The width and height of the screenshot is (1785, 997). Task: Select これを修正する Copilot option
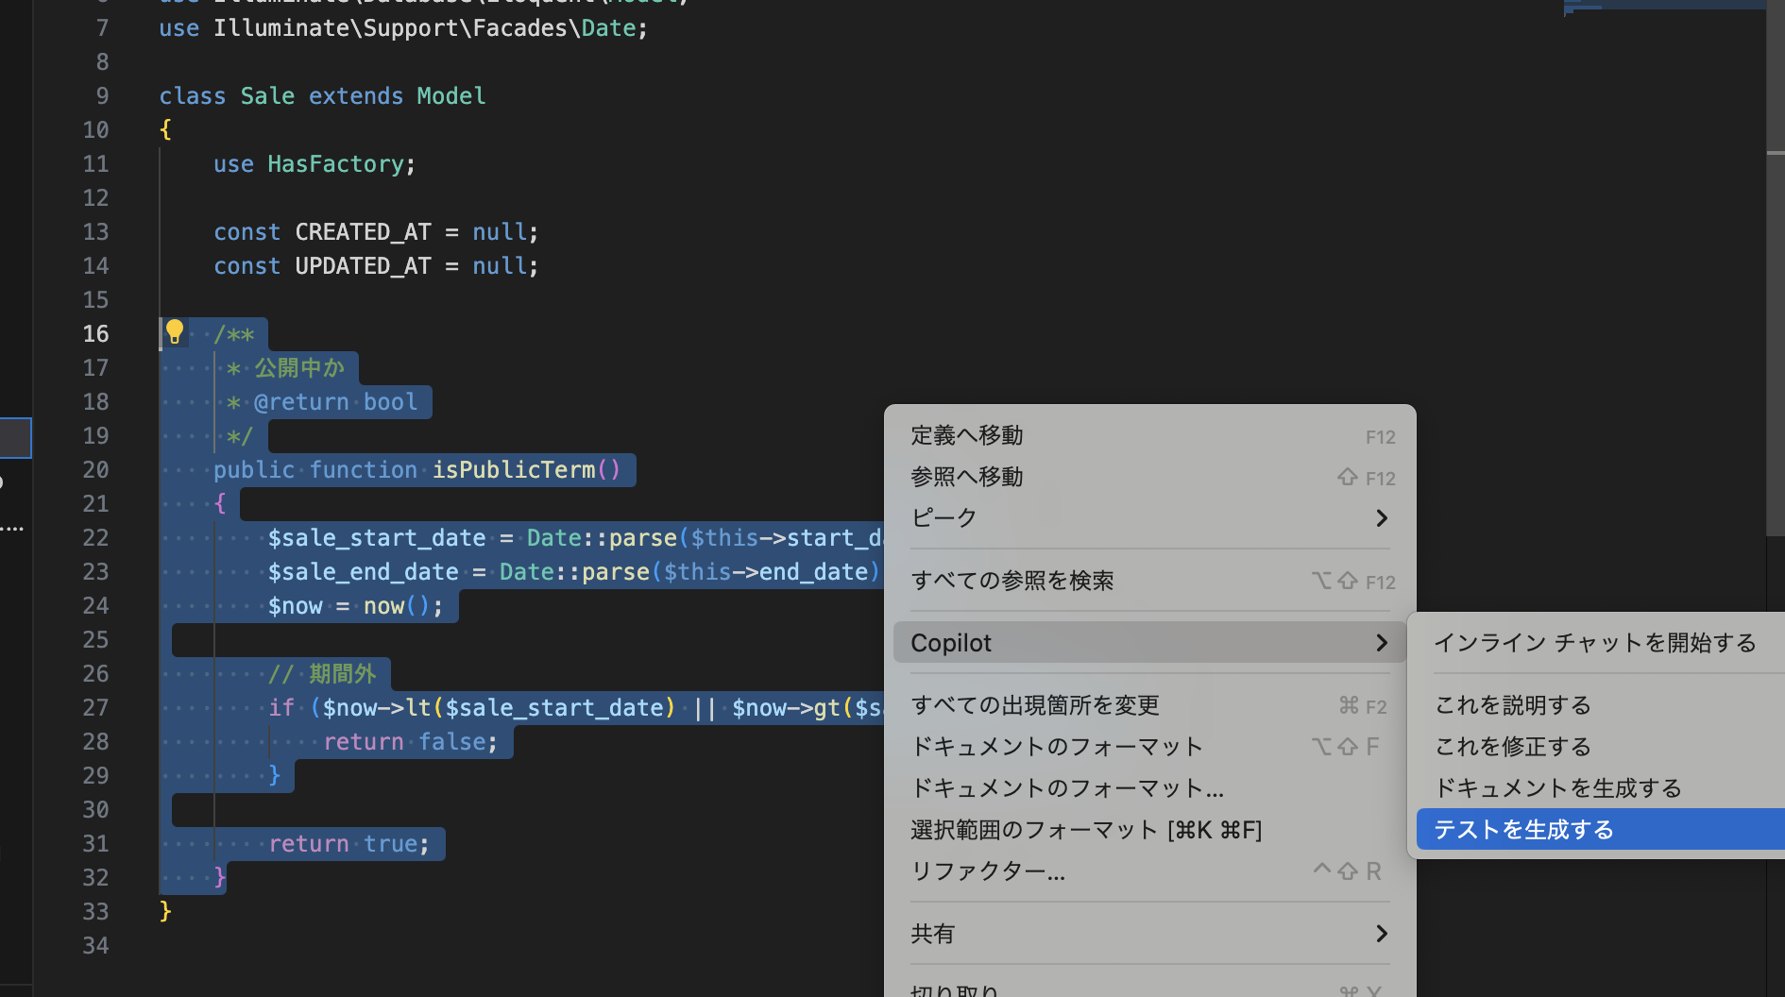coord(1513,747)
